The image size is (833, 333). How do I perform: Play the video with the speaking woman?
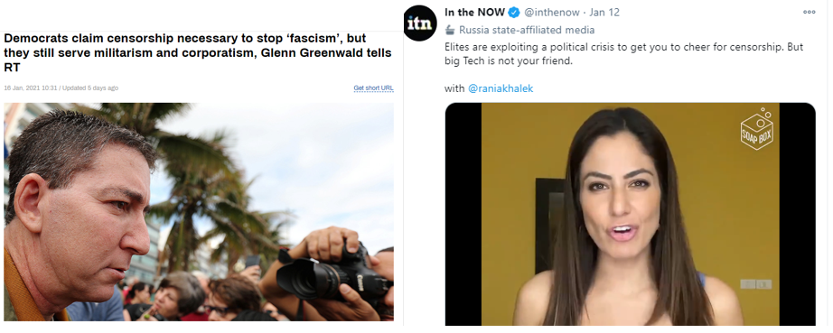tap(630, 214)
